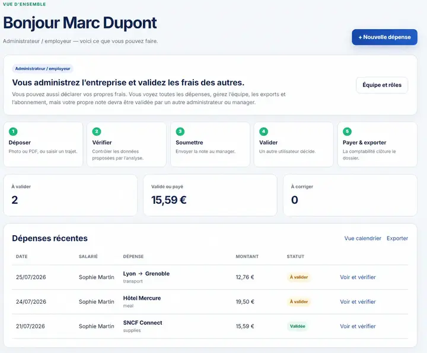
Task: Open the Vue calendrier link
Action: (x=362, y=238)
